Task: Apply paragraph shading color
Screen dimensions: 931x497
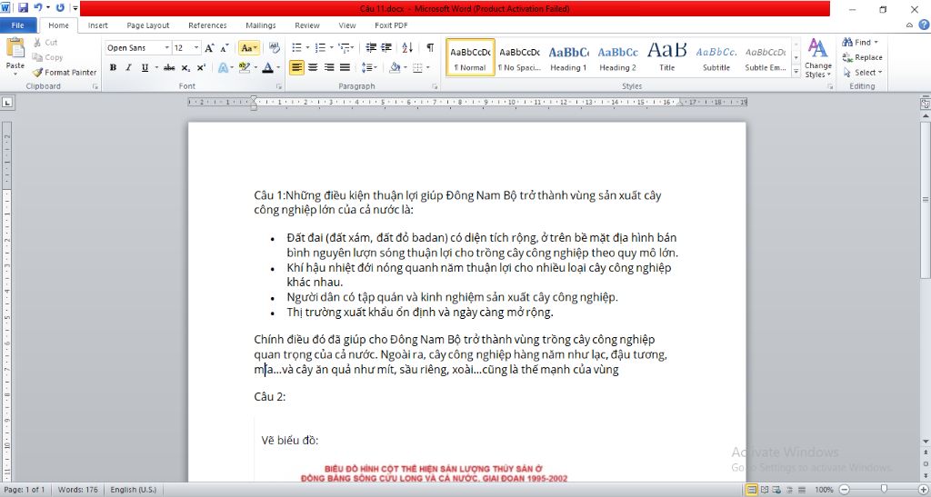Action: pyautogui.click(x=395, y=67)
